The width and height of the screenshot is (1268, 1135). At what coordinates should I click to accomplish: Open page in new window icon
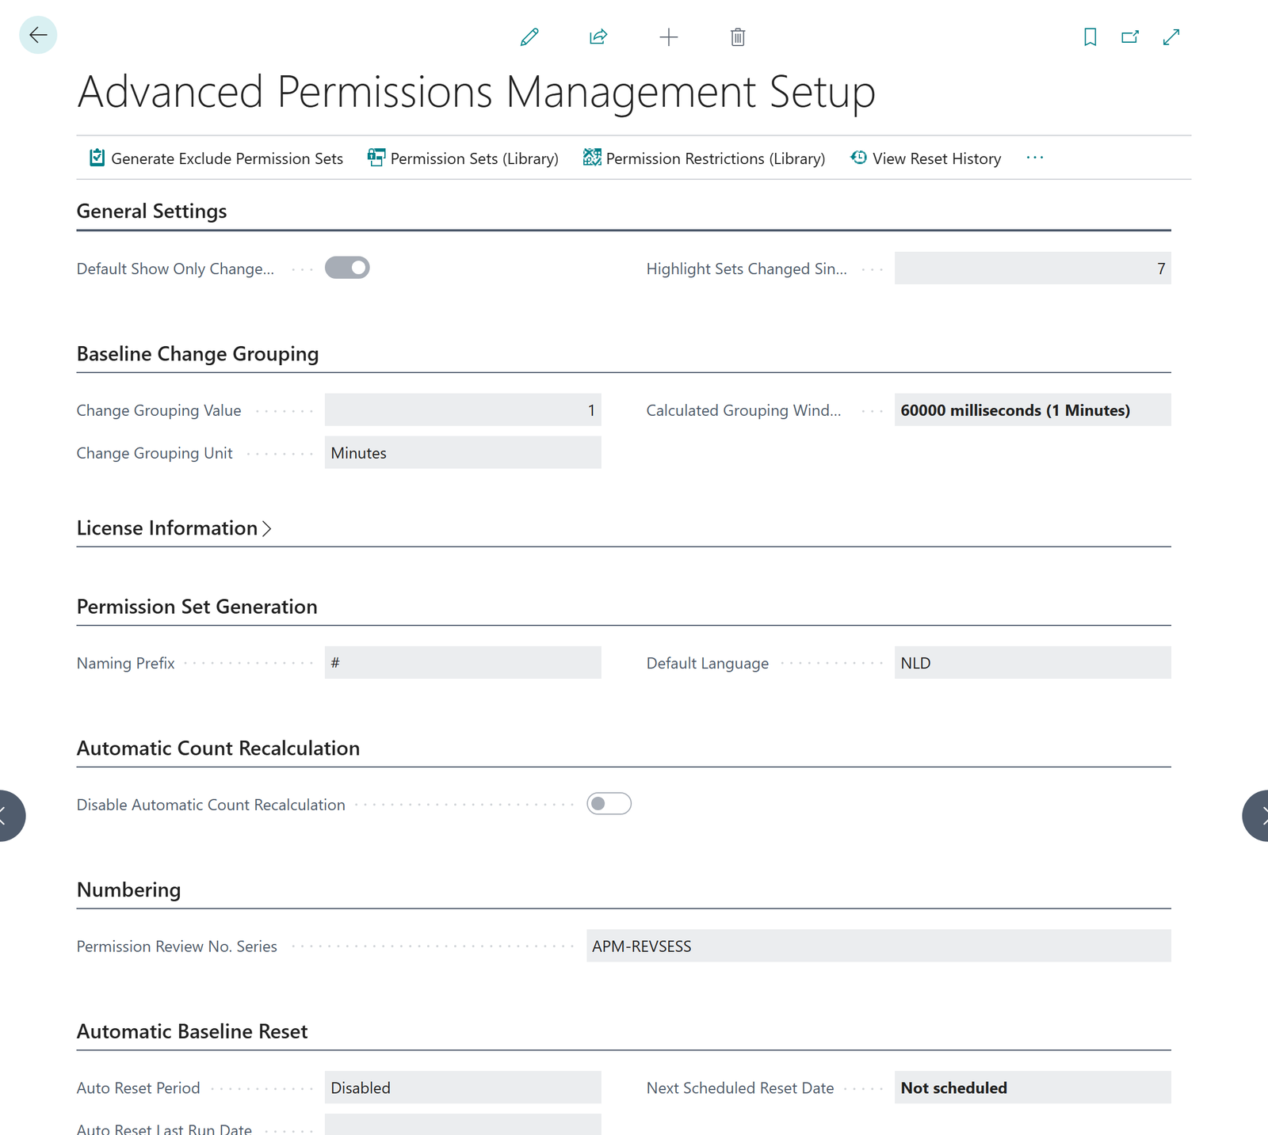(1130, 37)
